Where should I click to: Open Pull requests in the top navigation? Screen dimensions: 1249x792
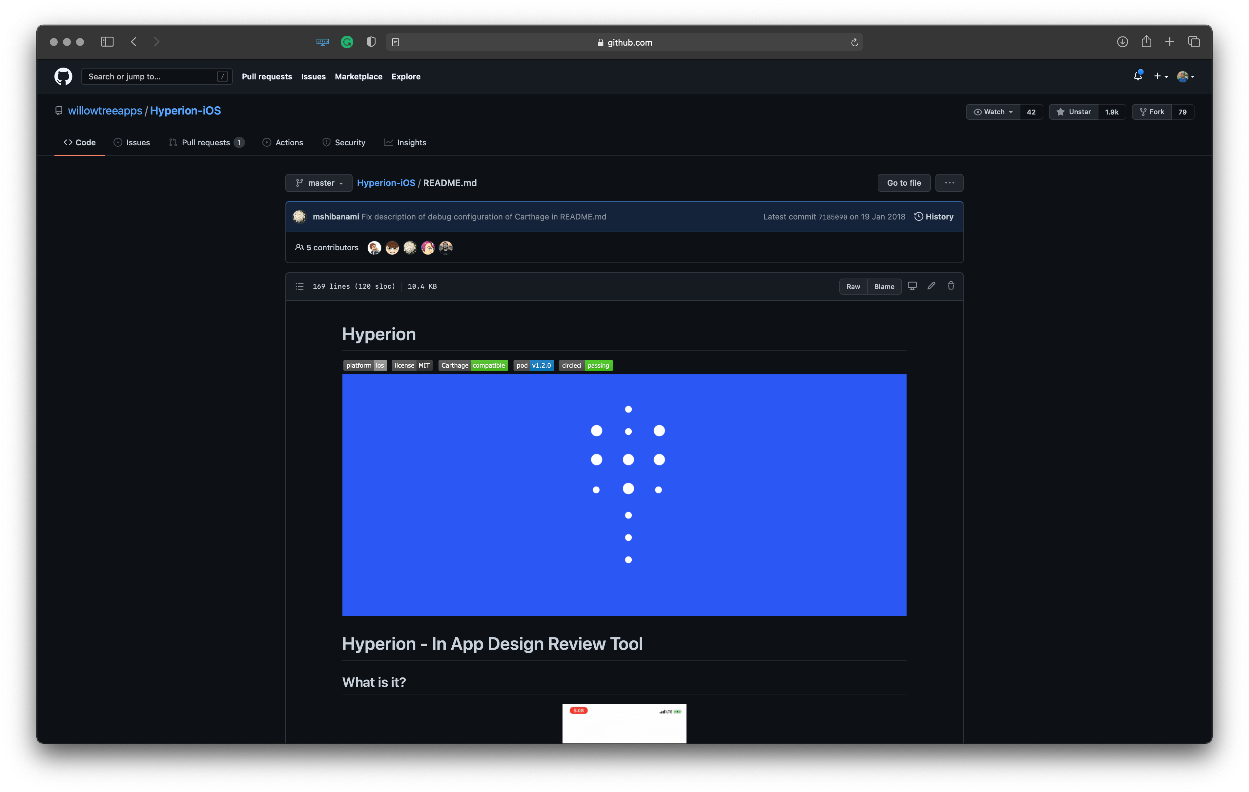point(267,76)
